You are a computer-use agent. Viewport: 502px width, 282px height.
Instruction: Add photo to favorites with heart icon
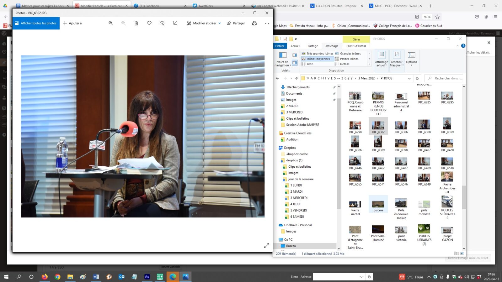pyautogui.click(x=149, y=23)
